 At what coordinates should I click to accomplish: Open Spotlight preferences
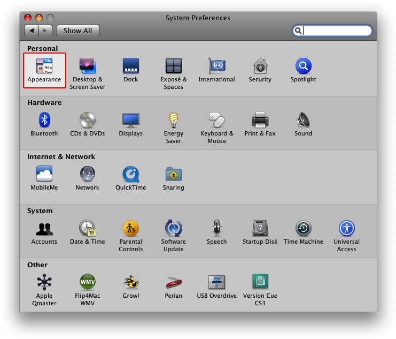click(304, 70)
